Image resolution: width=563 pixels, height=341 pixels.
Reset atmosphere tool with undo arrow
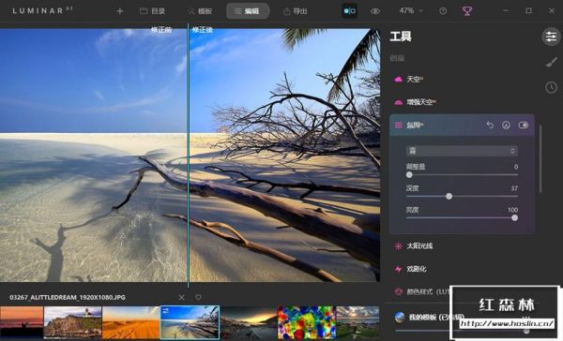click(490, 126)
